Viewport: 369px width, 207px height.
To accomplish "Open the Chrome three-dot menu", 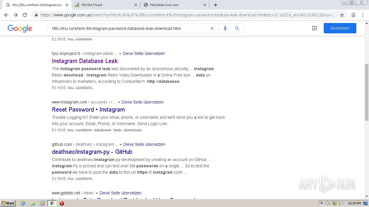I will coord(363,15).
